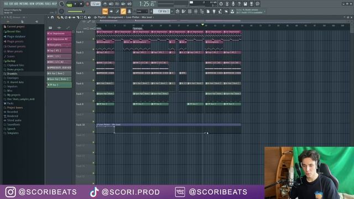
Task: Open pattern selector CM Vox 3
Action: point(162,11)
